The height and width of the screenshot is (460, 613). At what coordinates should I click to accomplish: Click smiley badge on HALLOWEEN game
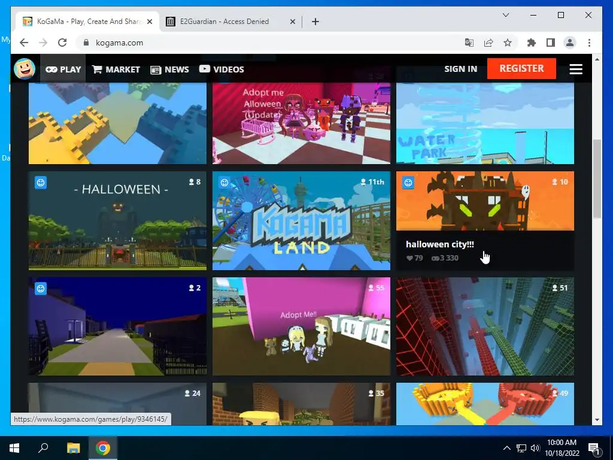point(41,183)
